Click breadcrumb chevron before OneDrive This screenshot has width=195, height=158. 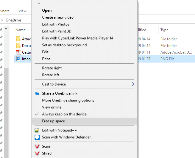point(2,20)
